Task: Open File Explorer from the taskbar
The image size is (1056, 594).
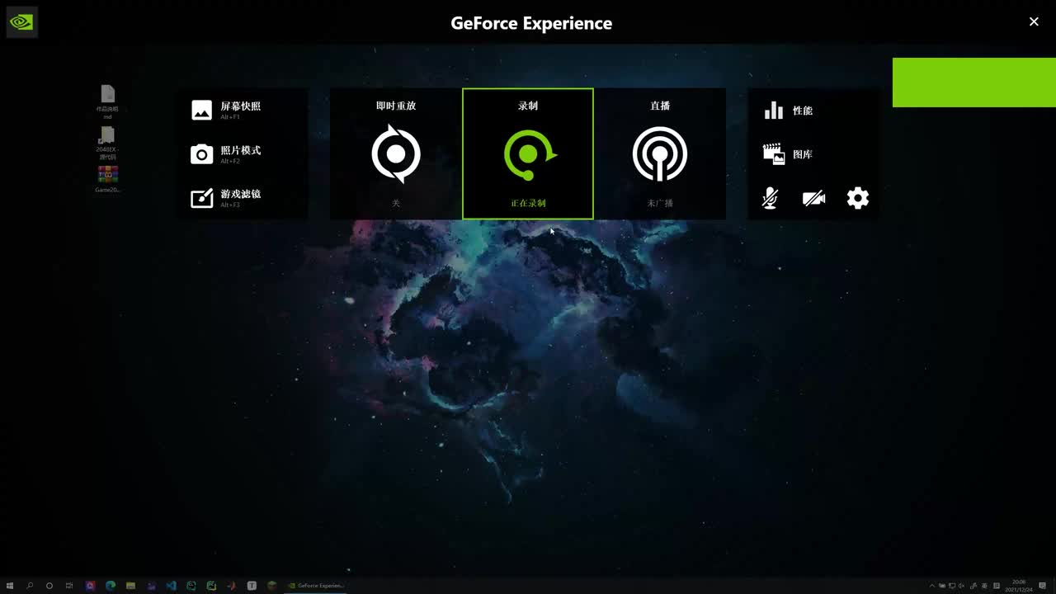Action: point(130,586)
